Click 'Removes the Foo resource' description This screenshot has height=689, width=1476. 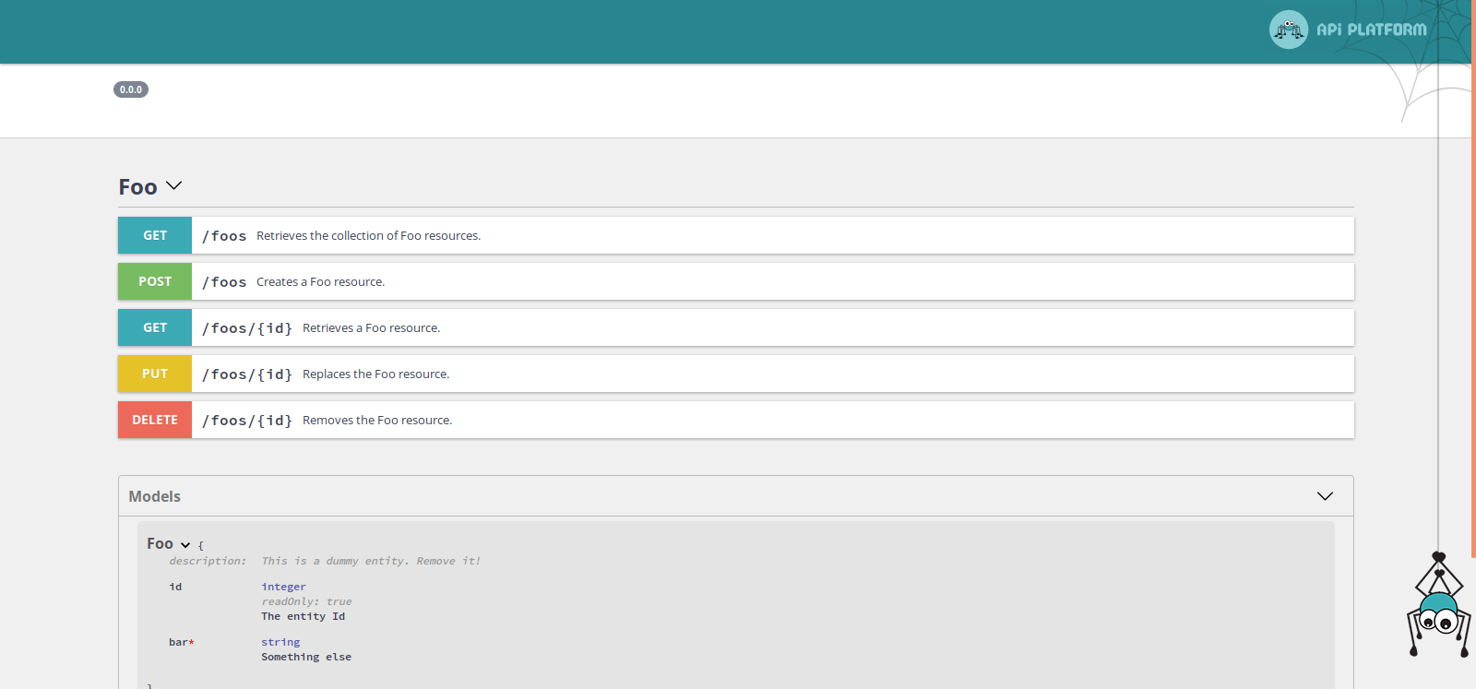coord(376,421)
